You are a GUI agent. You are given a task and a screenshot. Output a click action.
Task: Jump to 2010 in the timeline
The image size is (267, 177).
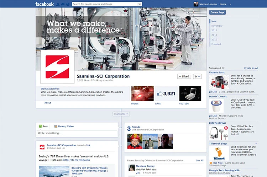214,39
